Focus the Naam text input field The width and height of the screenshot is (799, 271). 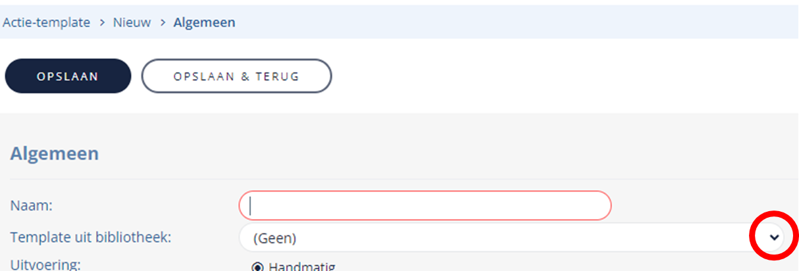point(425,206)
